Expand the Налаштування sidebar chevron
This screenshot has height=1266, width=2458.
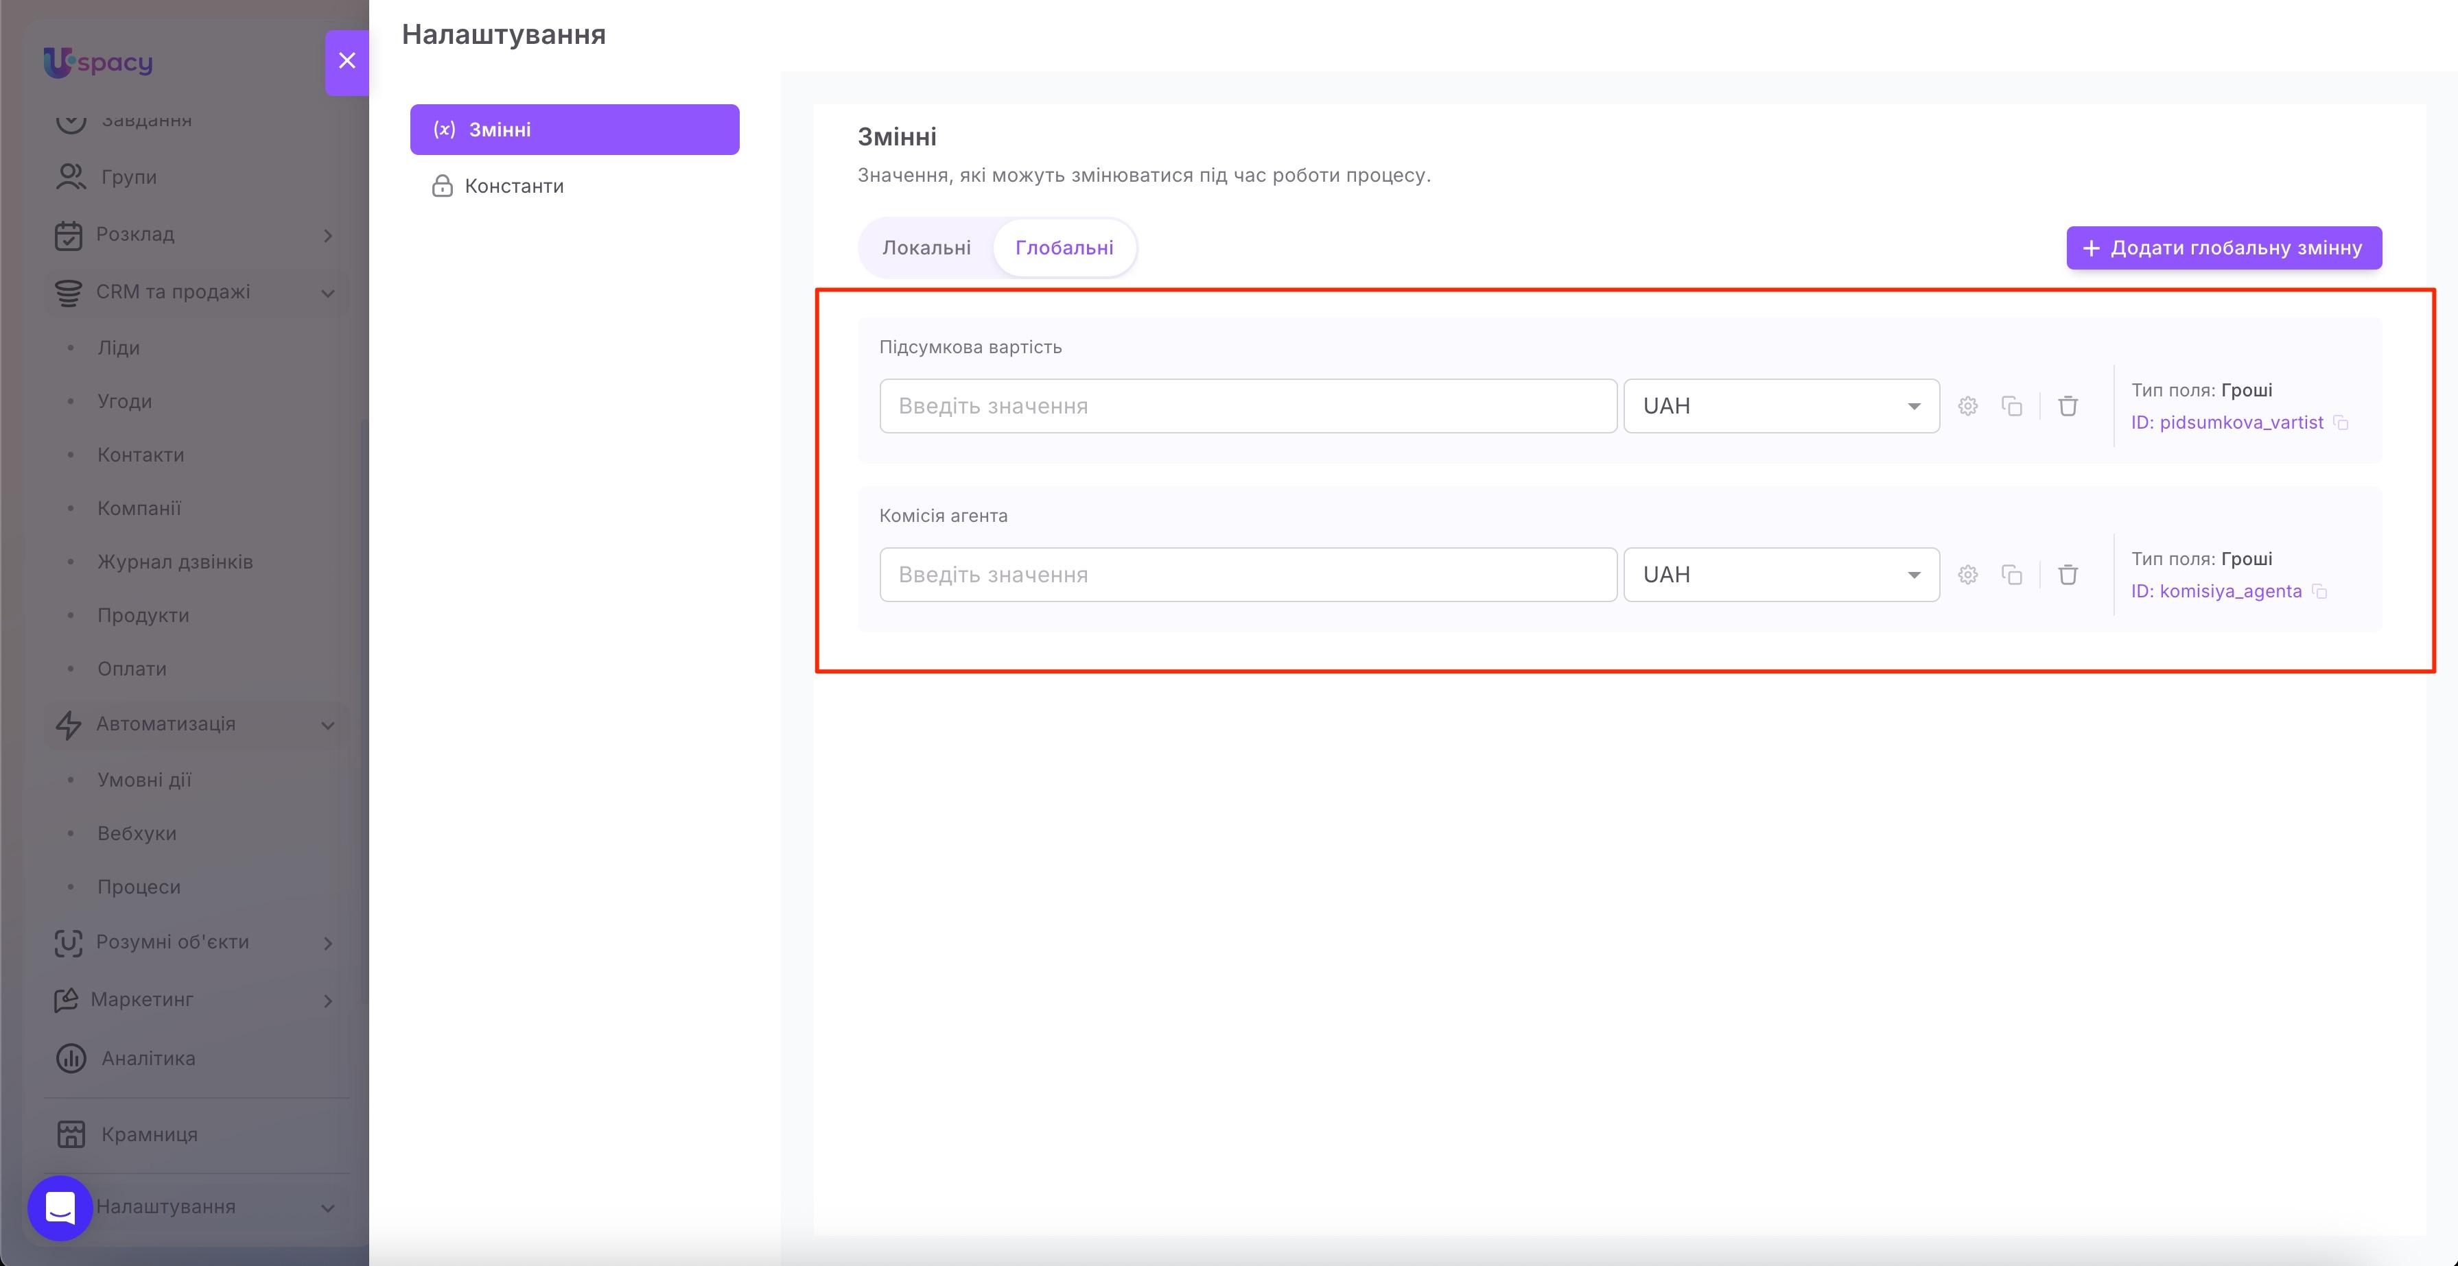[327, 1208]
